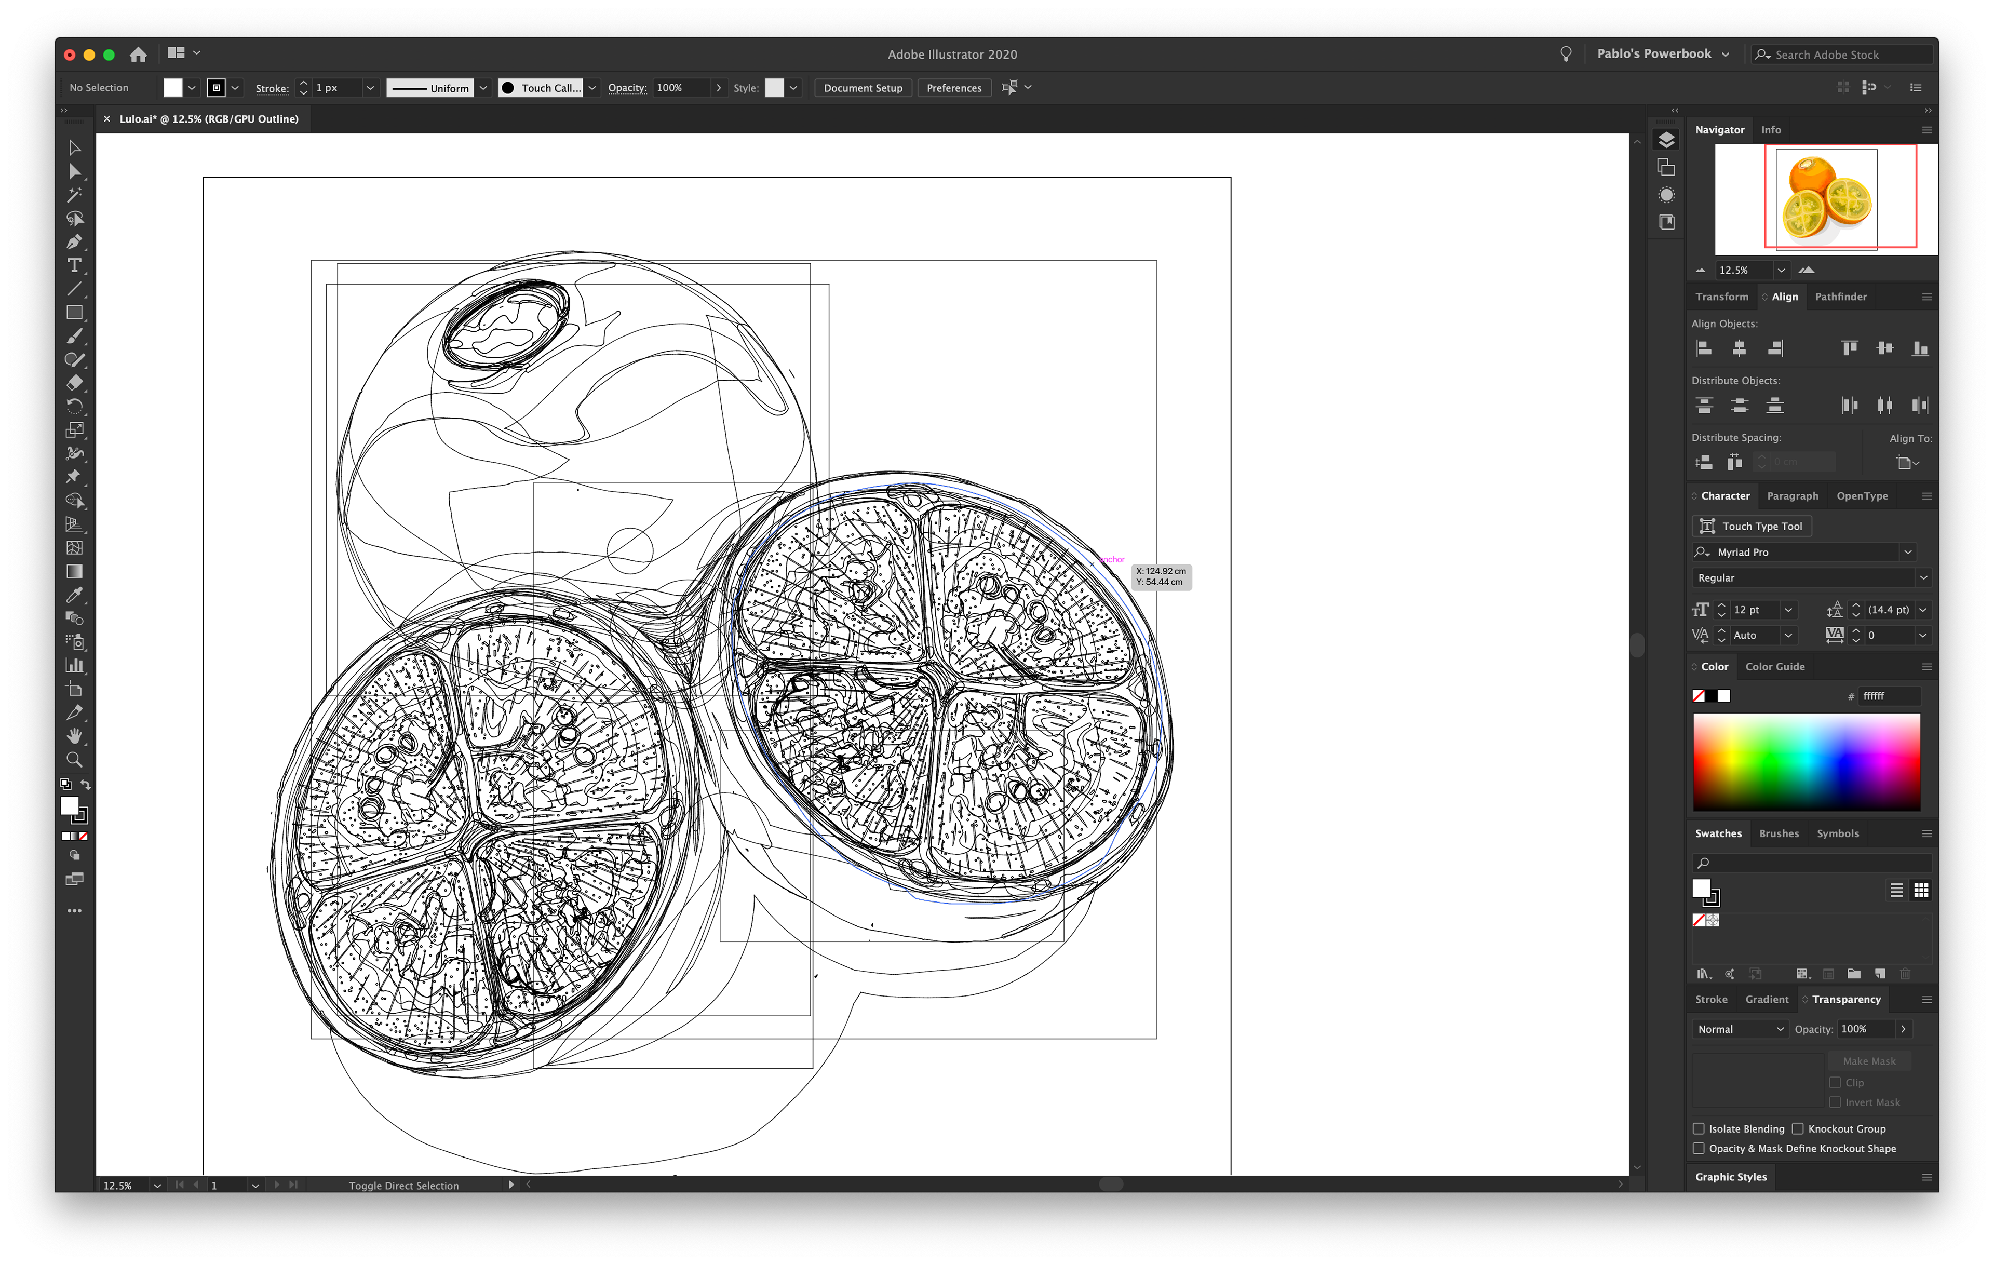Select the Hand tool

pyautogui.click(x=75, y=736)
